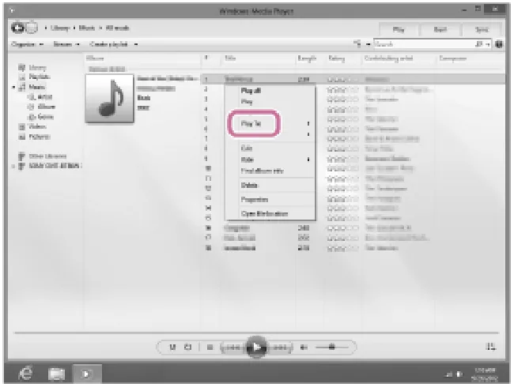This screenshot has width=514, height=387.
Task: Click the Previous track button
Action: point(233,348)
